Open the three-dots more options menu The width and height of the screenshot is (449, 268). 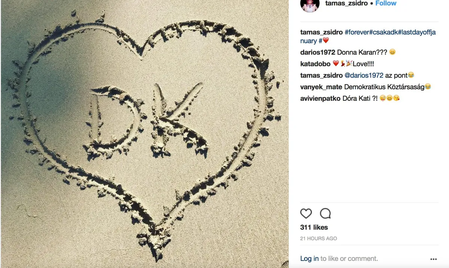pos(434,259)
